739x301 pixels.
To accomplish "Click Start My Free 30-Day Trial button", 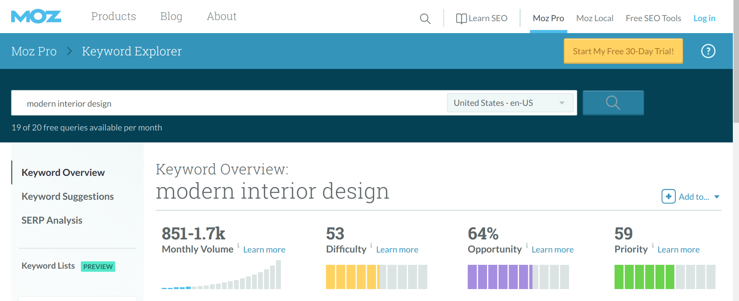I will pyautogui.click(x=623, y=51).
